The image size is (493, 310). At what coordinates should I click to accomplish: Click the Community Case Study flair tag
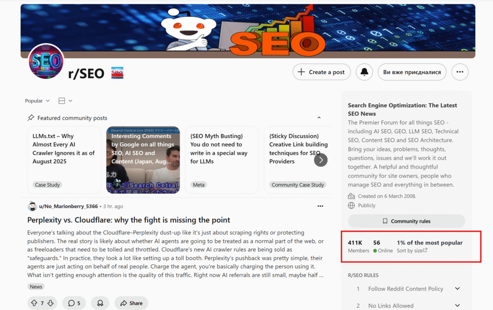(x=298, y=185)
